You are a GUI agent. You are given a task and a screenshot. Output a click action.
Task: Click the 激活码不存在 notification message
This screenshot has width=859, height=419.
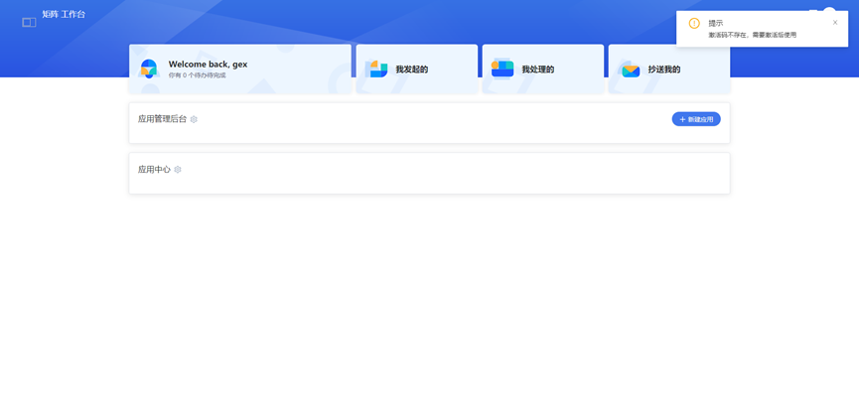752,35
